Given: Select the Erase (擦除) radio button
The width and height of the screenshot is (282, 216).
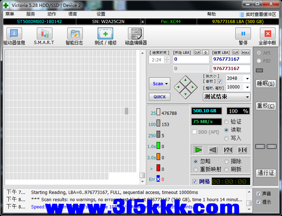Looking at the screenshot, I should (x=226, y=161).
